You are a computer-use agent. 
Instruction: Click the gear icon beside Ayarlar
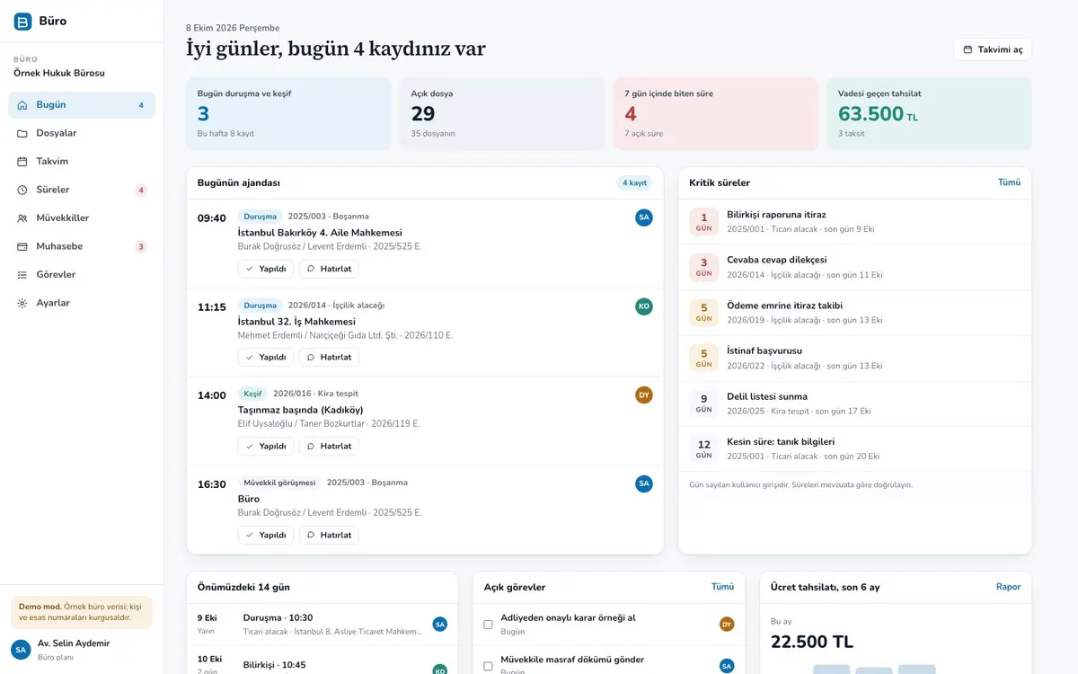[22, 303]
